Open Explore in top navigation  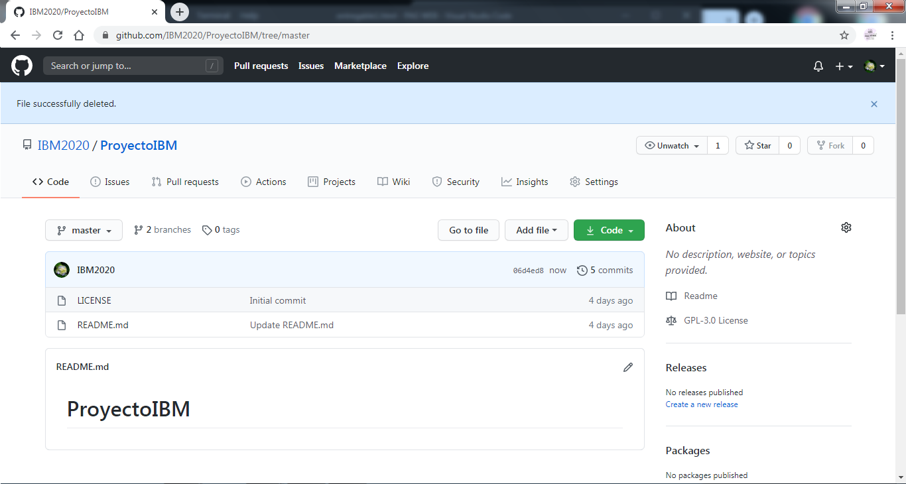coord(413,66)
